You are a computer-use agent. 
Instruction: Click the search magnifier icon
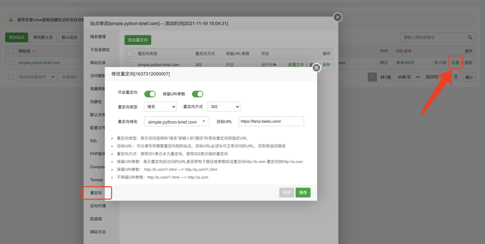click(x=470, y=38)
